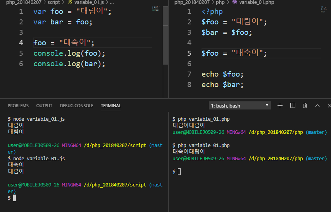Click '대림이대림이' output in right terminal
This screenshot has height=212, width=331.
click(189, 125)
